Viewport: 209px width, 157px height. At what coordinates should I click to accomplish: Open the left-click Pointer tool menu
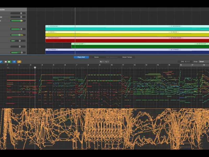tap(102, 62)
